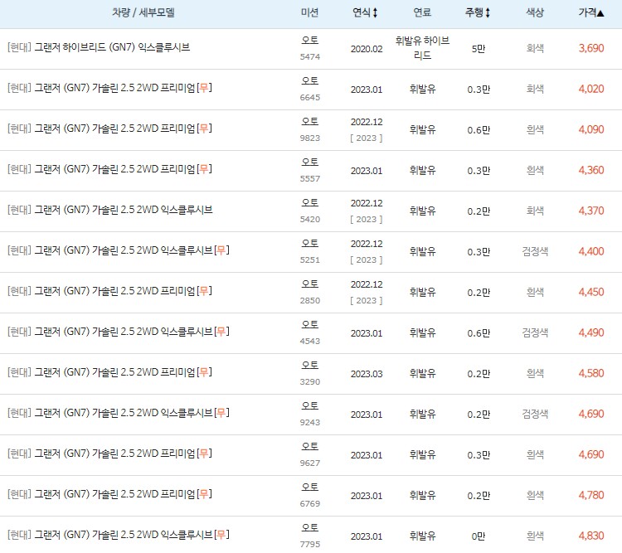Select the price 4,090
The image size is (622, 553).
pos(591,129)
